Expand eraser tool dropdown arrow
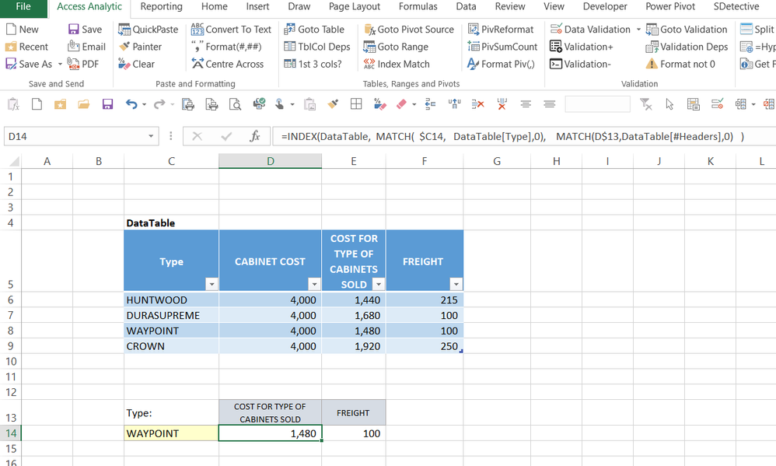Viewport: 776px width, 466px height. tap(414, 104)
